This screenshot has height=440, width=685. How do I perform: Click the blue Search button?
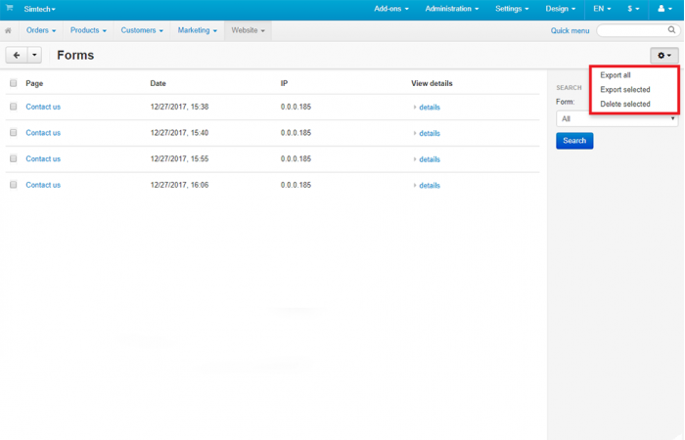coord(574,141)
